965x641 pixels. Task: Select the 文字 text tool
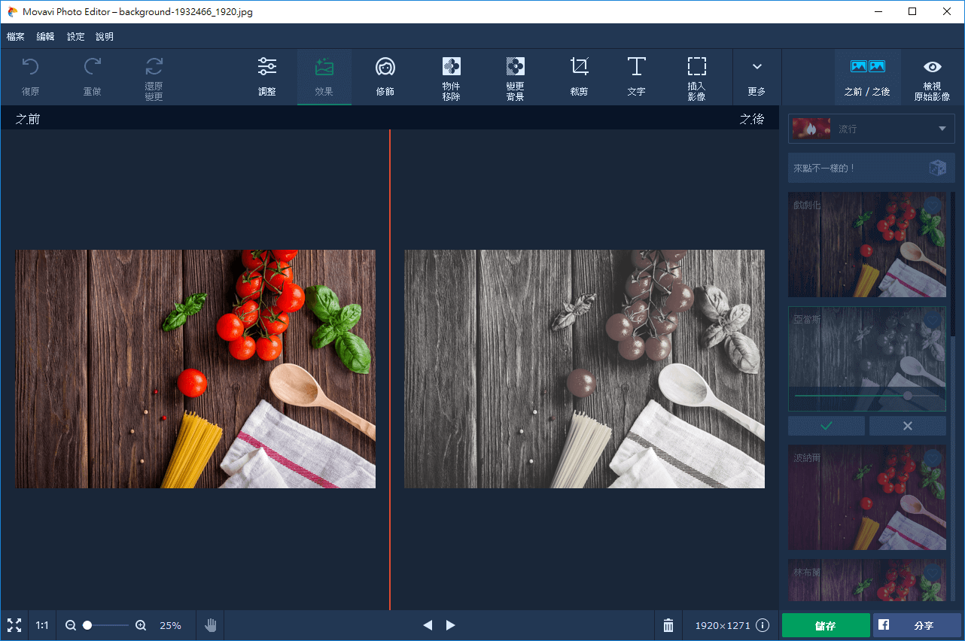636,76
